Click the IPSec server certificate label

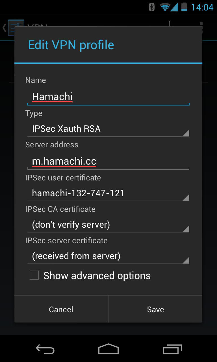point(66,240)
